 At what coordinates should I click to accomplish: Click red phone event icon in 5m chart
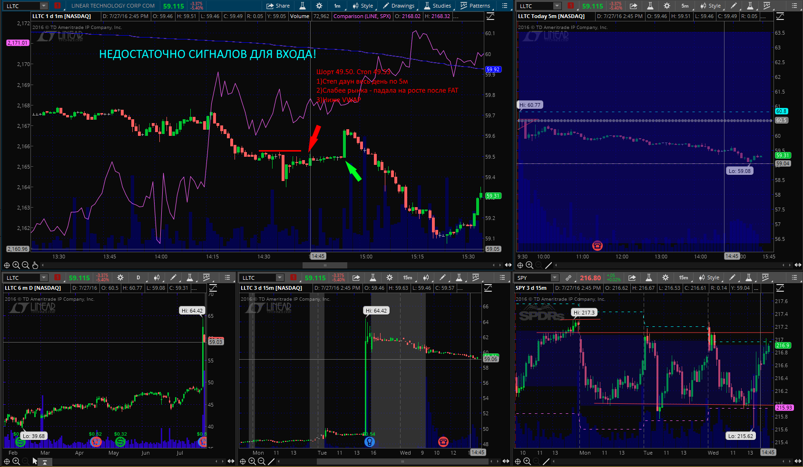[x=597, y=246]
